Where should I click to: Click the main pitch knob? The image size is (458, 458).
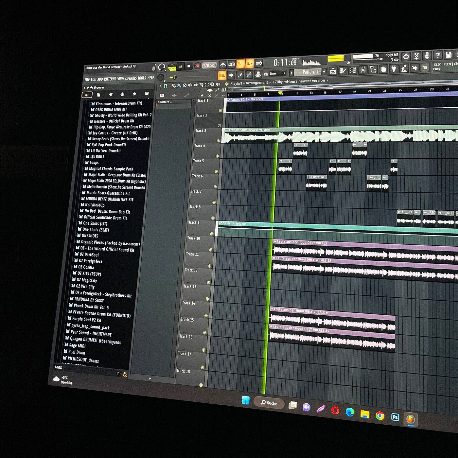(161, 77)
